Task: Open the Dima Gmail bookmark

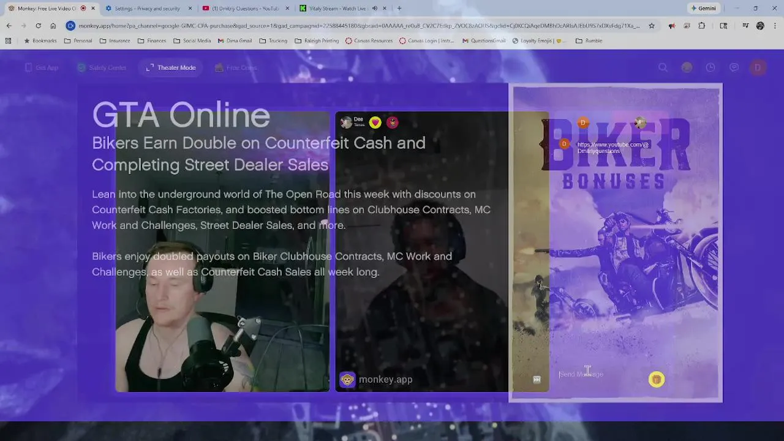Action: [234, 41]
